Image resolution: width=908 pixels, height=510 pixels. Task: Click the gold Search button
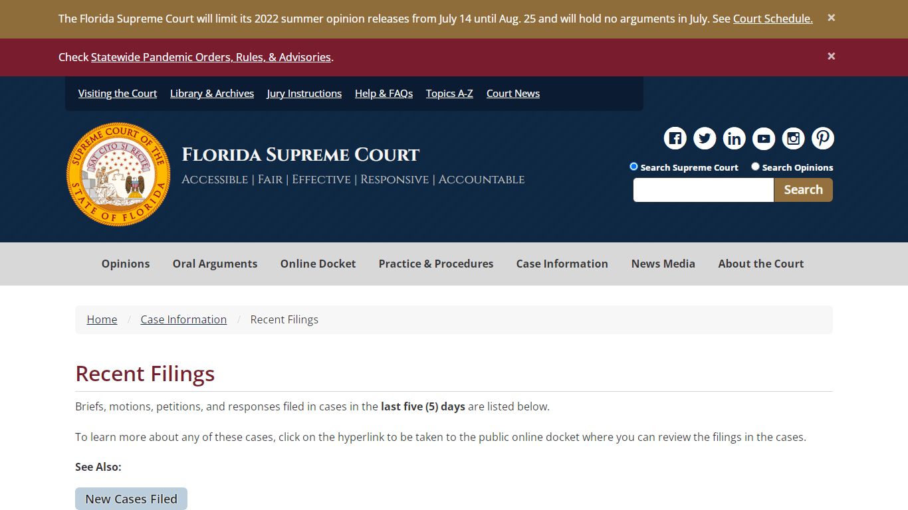(x=803, y=190)
